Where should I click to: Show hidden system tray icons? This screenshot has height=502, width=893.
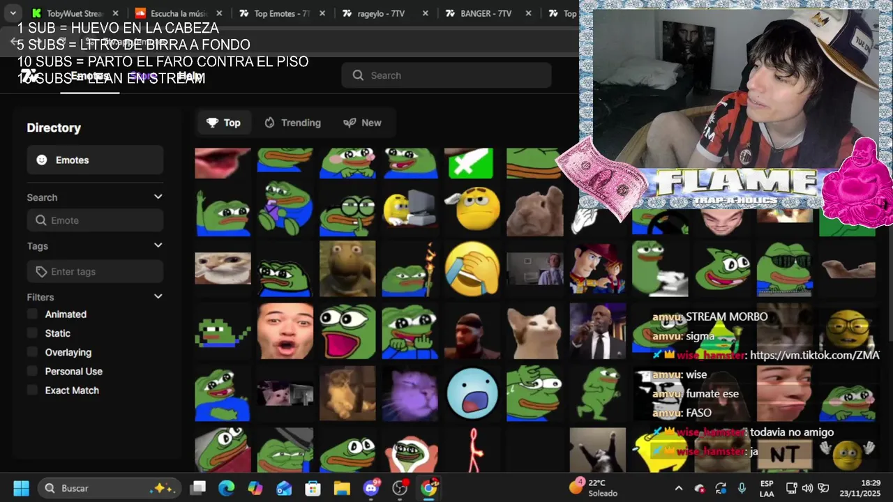point(679,488)
